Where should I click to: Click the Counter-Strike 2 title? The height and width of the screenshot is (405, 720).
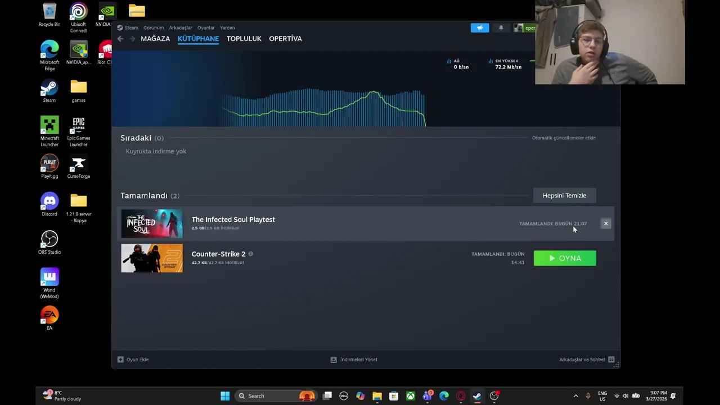point(218,254)
